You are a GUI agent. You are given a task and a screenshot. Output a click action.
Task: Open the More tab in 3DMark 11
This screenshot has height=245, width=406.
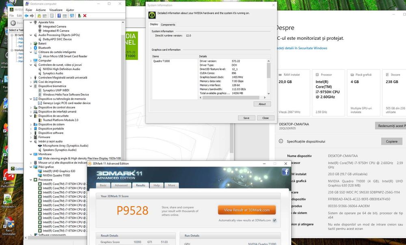pos(171,185)
